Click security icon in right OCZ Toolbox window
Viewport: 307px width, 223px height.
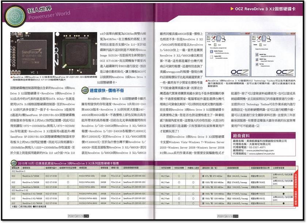click(264, 38)
